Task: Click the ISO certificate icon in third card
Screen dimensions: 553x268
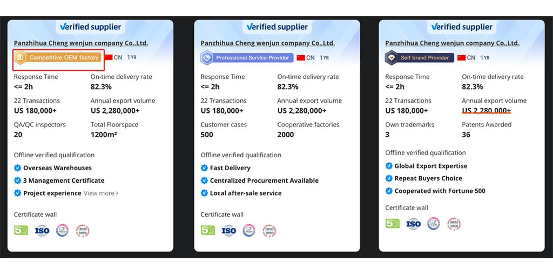Action: pos(413,224)
